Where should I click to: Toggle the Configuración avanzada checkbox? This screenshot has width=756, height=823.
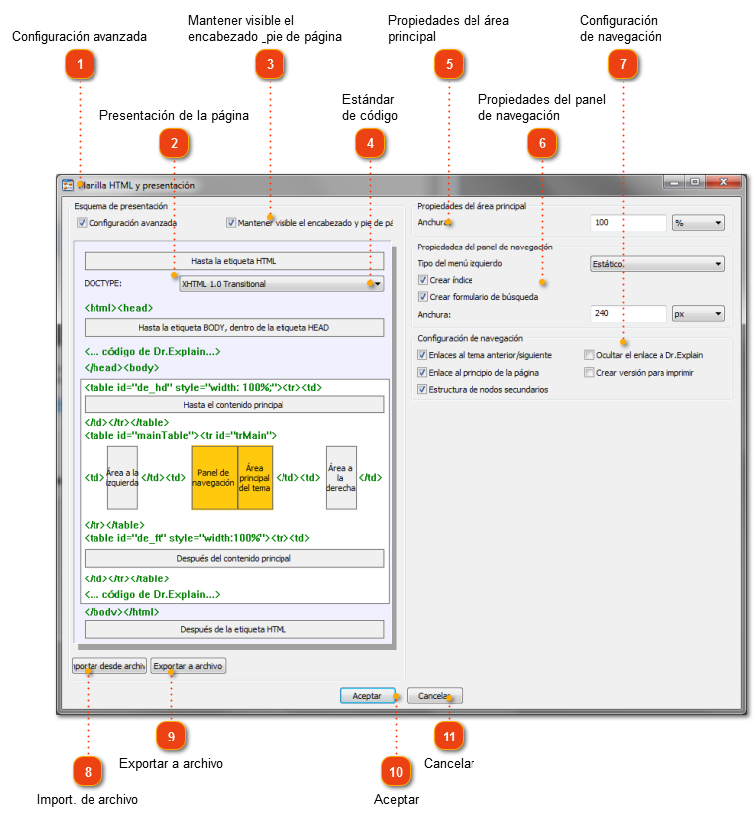coord(82,222)
